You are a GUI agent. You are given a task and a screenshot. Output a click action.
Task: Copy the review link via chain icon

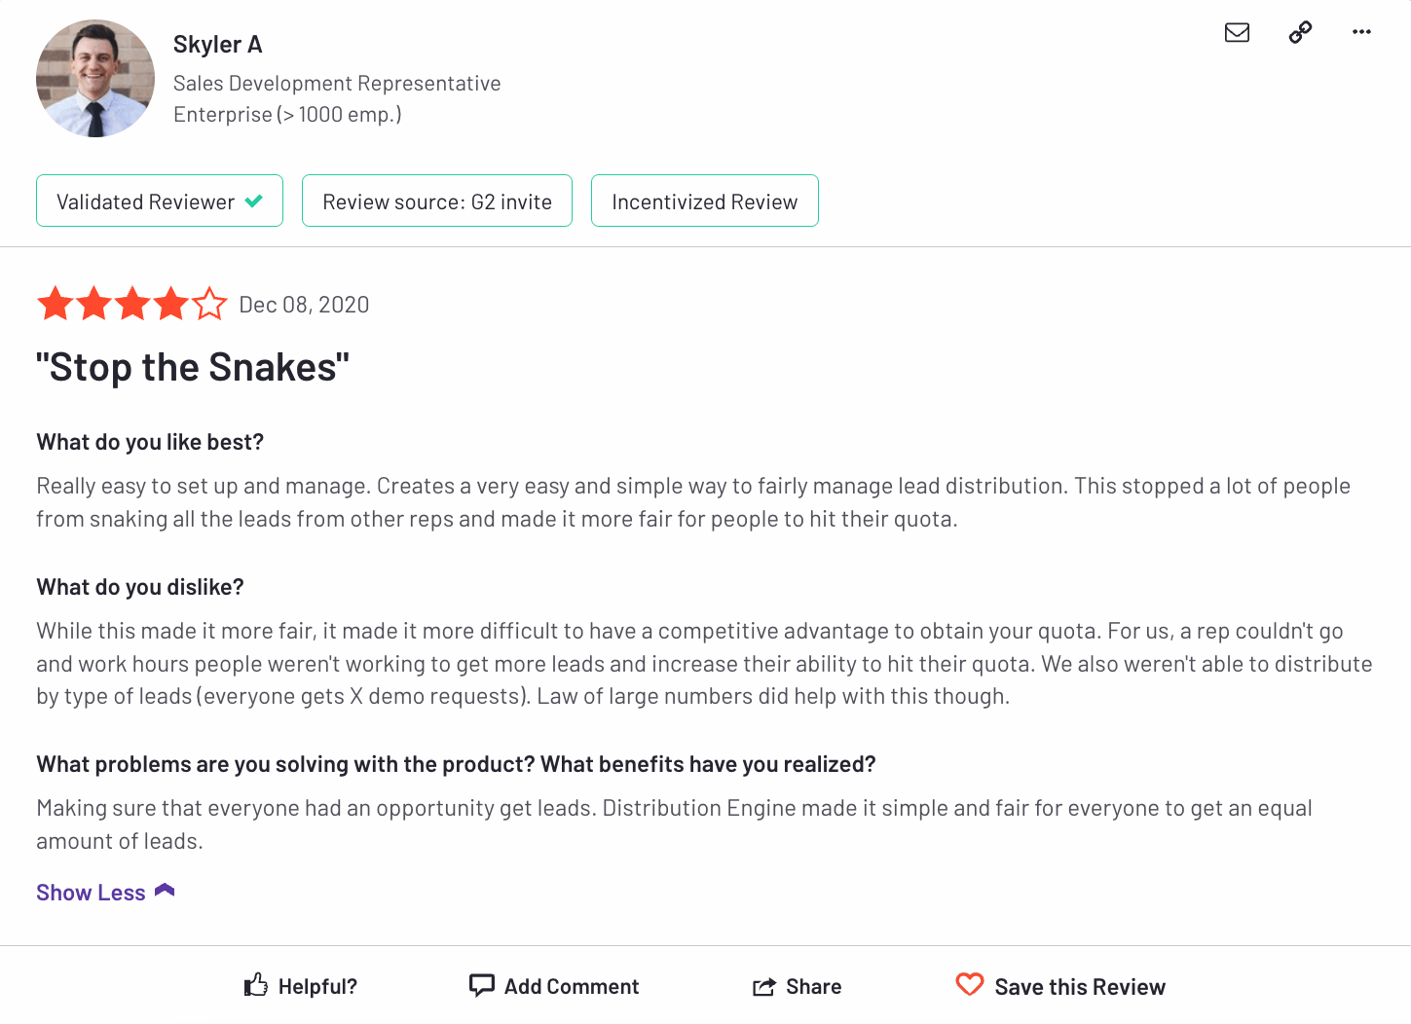[1300, 33]
